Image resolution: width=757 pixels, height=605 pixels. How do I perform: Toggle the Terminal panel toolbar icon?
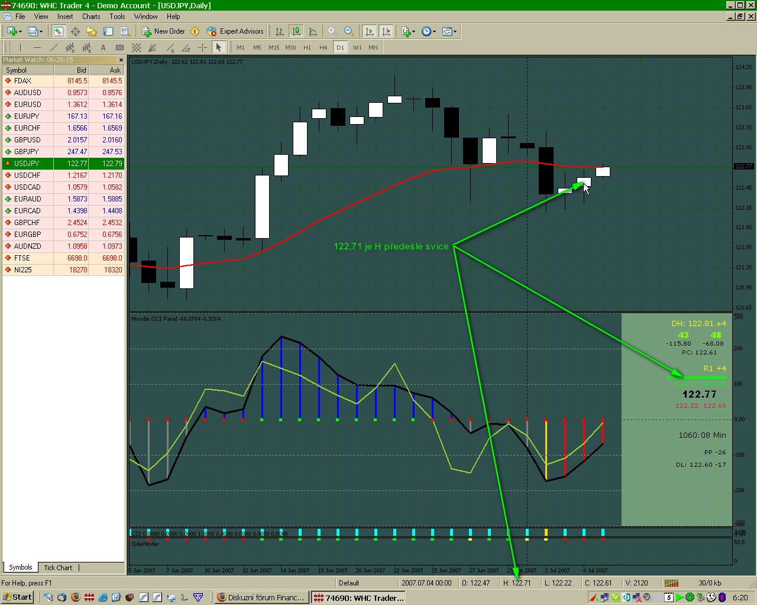[108, 31]
